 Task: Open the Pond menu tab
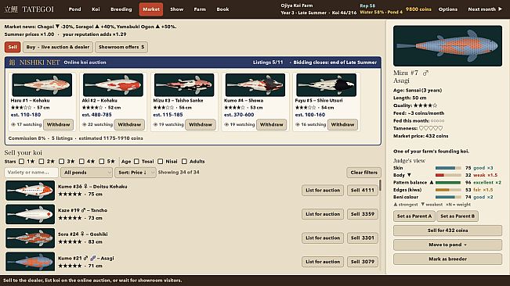74,9
